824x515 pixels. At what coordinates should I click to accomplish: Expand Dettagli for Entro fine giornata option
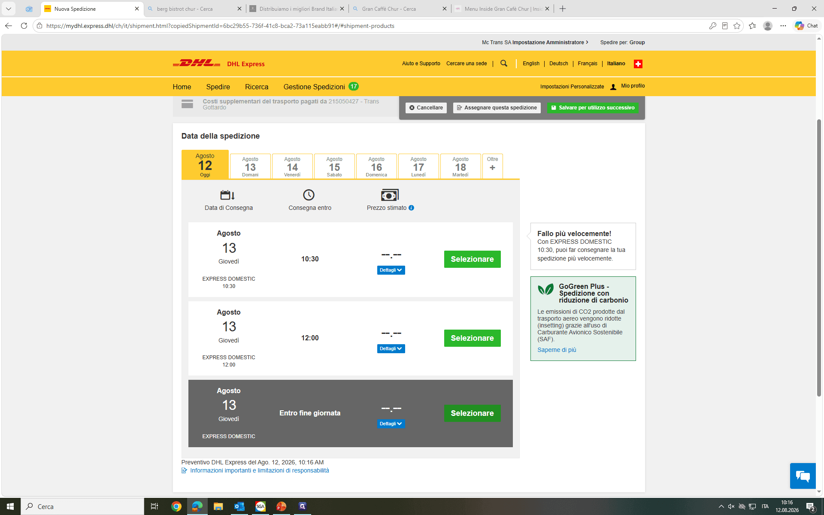pos(391,424)
